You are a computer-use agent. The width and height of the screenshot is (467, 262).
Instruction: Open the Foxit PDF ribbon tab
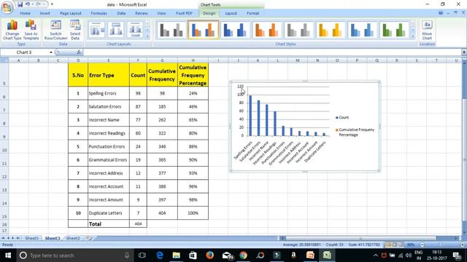(184, 13)
